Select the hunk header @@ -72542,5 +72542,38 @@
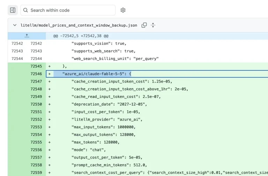 [x=81, y=36]
